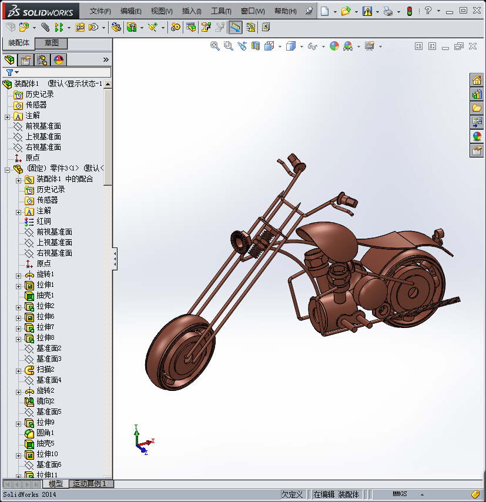The height and width of the screenshot is (502, 486).
Task: Click the New document icon
Action: click(324, 11)
